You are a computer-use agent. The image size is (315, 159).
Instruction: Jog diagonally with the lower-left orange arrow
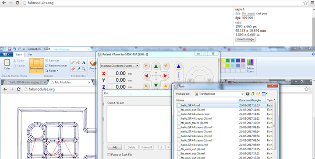pyautogui.click(x=146, y=86)
